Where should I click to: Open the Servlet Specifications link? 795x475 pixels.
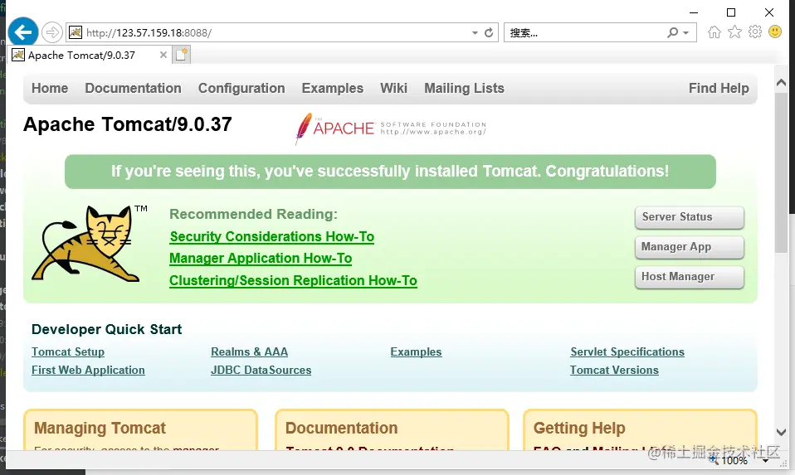coord(627,352)
